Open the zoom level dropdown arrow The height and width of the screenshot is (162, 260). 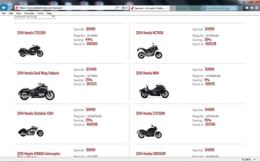(255, 160)
